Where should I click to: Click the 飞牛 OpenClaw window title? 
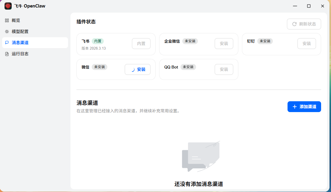(x=30, y=6)
